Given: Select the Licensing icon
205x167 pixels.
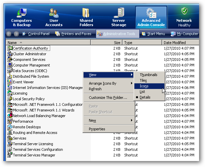Looking at the screenshot, I should pyautogui.click(x=10, y=93).
